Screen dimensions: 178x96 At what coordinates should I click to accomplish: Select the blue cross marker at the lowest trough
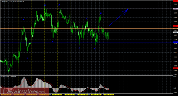click(x=28, y=58)
